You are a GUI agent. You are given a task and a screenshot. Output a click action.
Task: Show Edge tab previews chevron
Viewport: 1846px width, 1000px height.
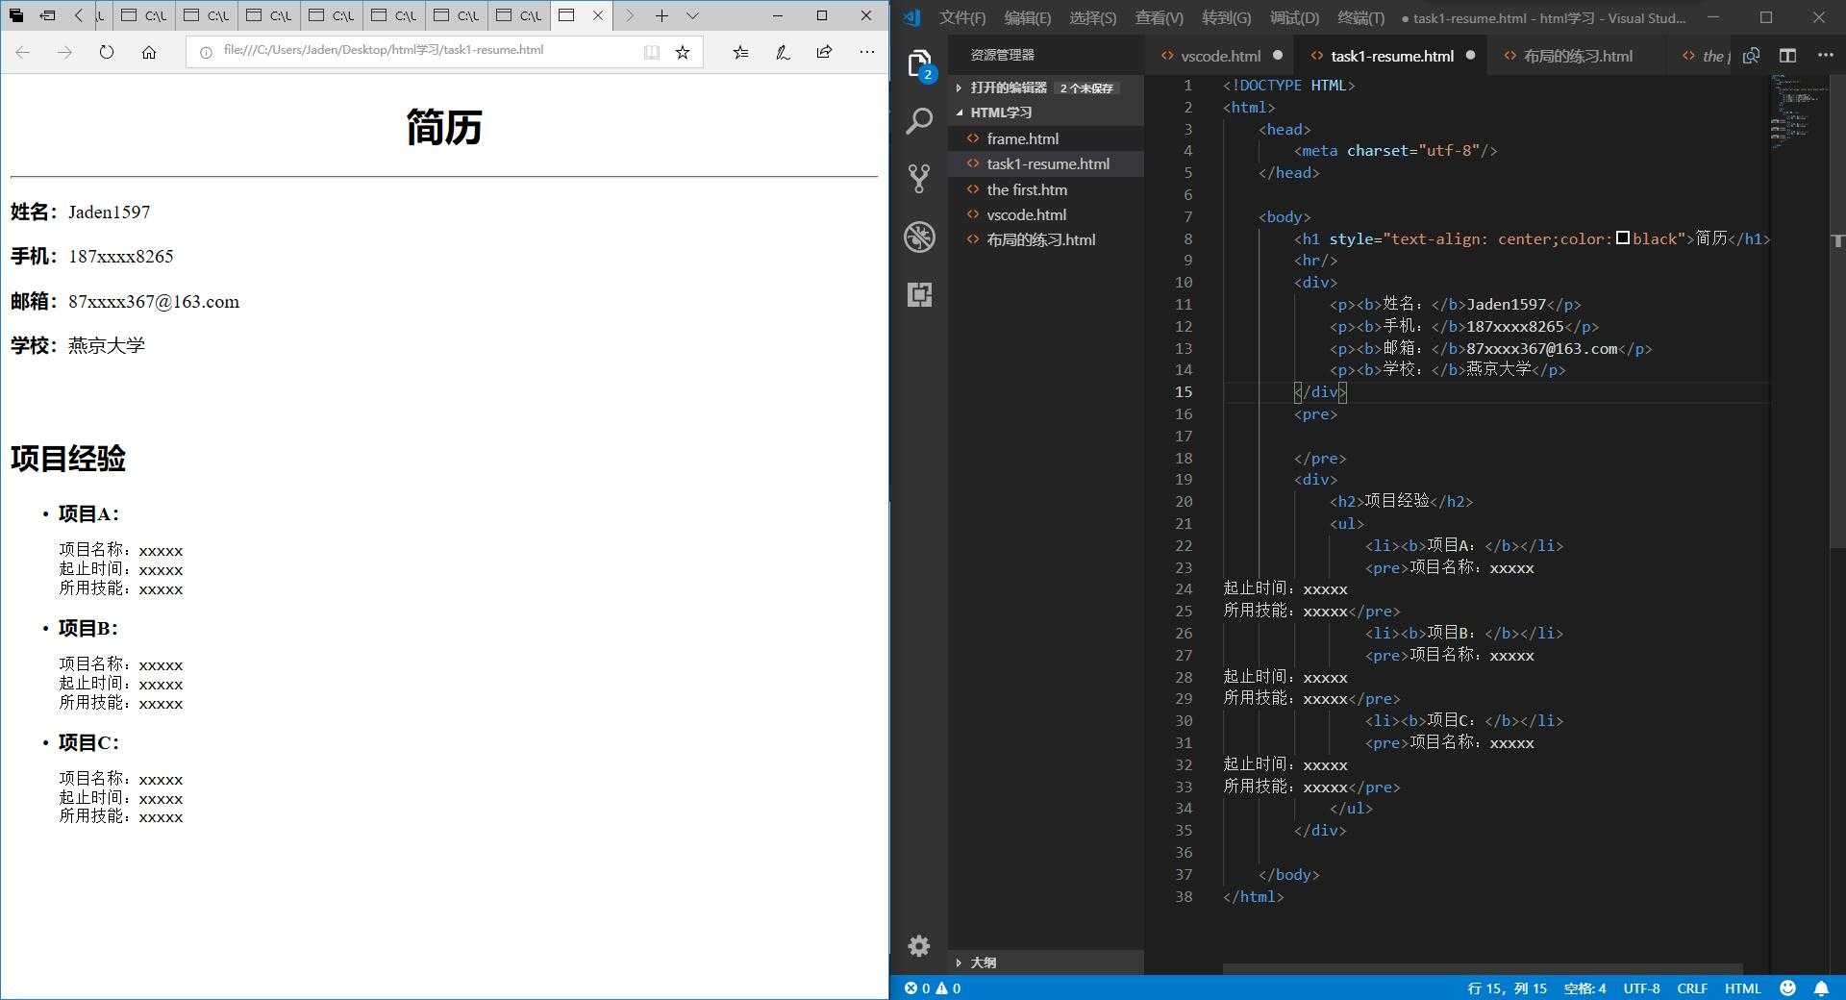(692, 15)
